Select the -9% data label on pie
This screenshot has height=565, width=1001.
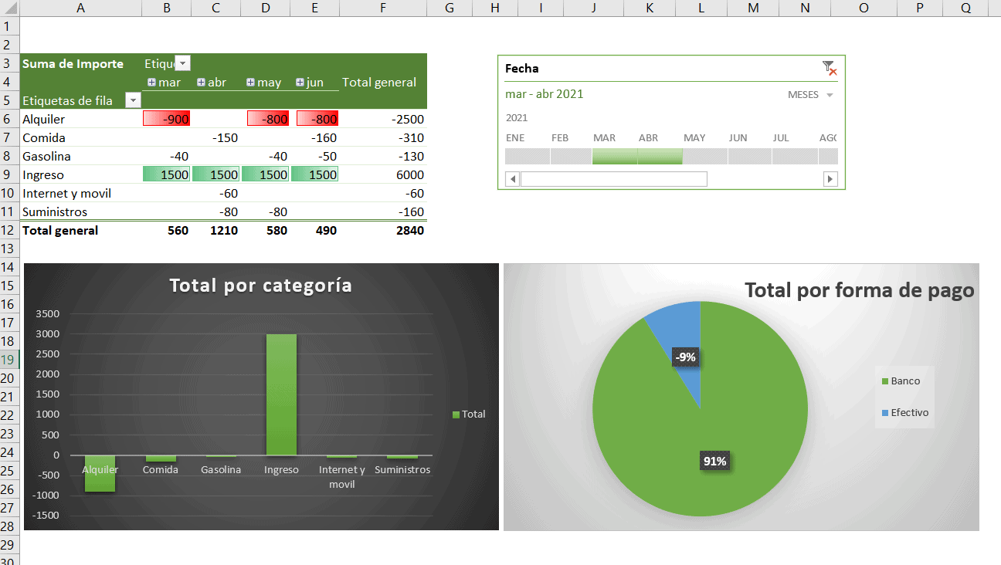(685, 357)
